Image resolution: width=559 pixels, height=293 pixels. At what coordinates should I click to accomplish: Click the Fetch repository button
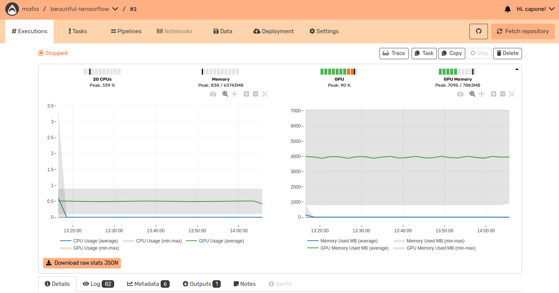coord(523,31)
